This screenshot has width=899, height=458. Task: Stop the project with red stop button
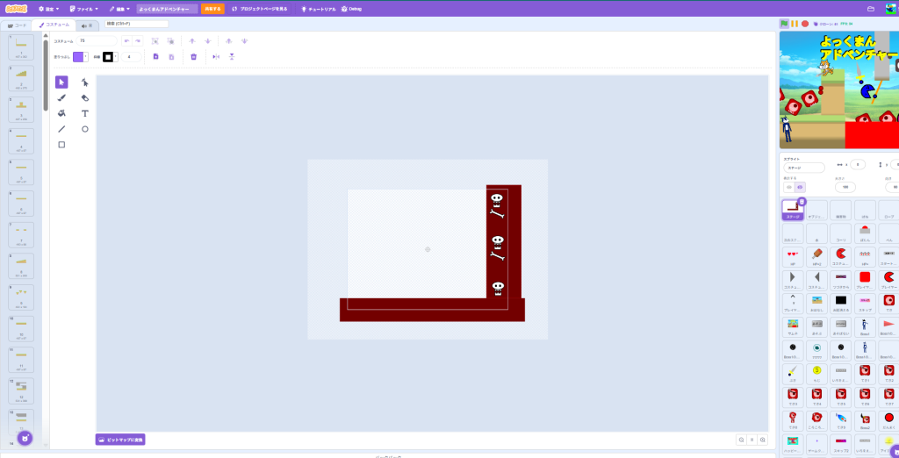point(805,24)
